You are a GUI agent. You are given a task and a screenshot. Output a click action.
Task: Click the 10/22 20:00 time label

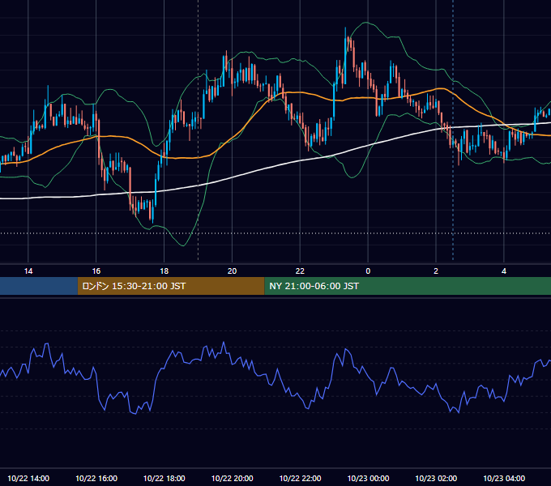(232, 478)
